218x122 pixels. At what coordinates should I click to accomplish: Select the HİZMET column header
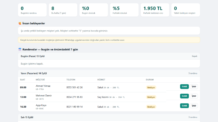tap(101, 80)
